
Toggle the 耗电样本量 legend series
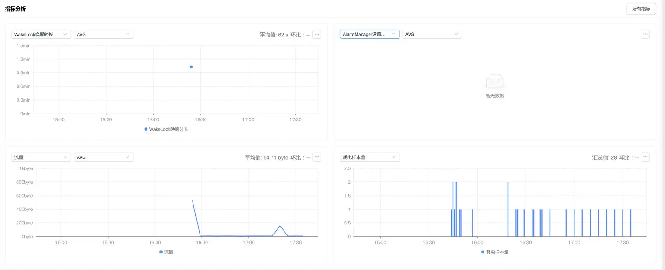495,252
